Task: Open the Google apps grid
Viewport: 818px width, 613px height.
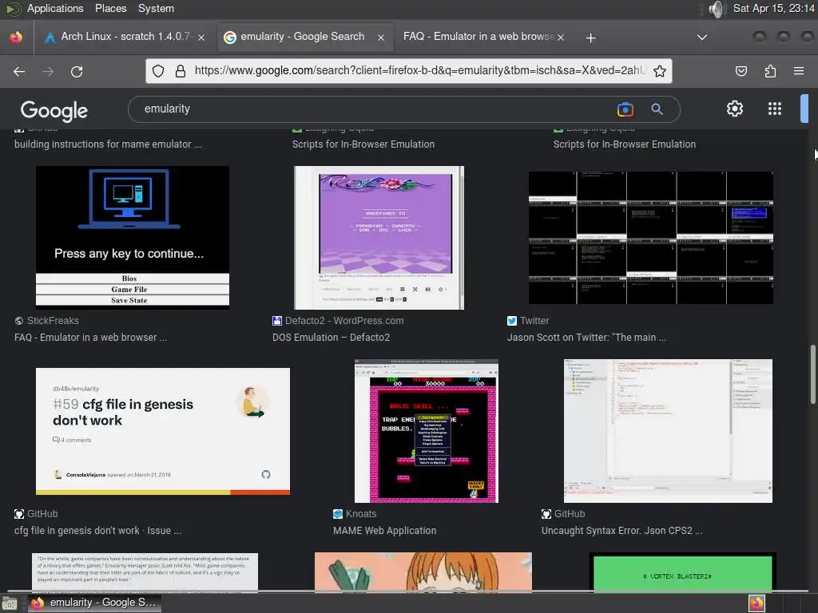Action: coord(775,109)
